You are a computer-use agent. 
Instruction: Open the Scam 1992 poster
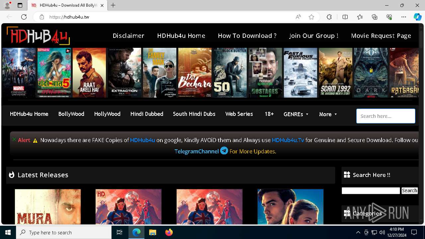336,73
